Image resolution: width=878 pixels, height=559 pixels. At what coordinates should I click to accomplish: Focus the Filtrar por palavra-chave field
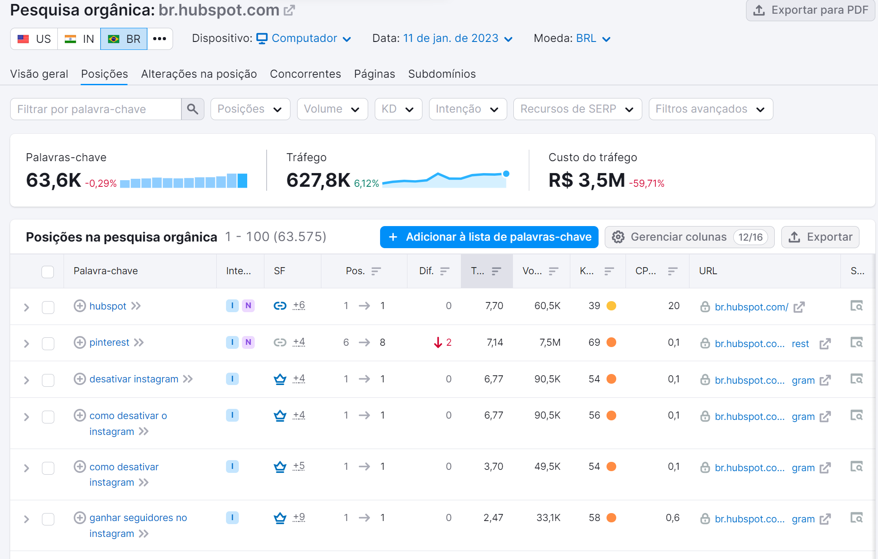[x=96, y=109]
